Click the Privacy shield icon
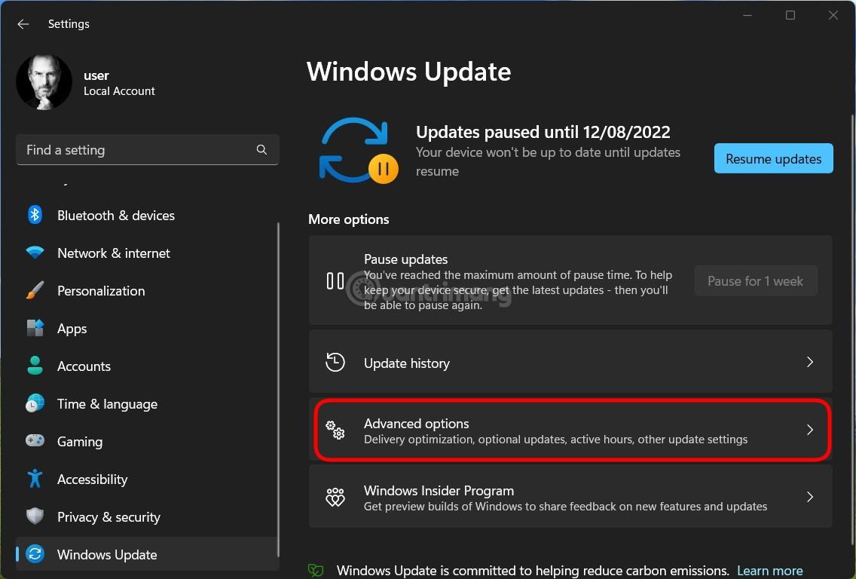856x579 pixels. 35,516
